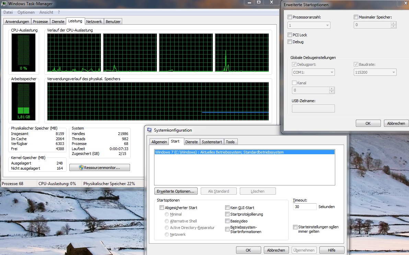Decrease Kanal value with down arrow
The height and width of the screenshot is (255, 409).
tap(331, 92)
